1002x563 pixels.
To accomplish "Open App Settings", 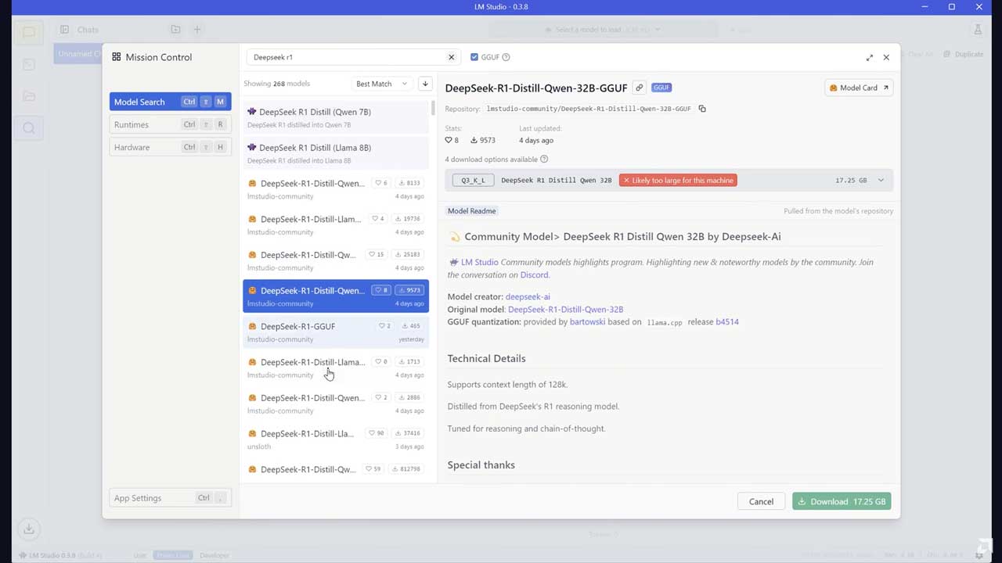I will (x=170, y=498).
